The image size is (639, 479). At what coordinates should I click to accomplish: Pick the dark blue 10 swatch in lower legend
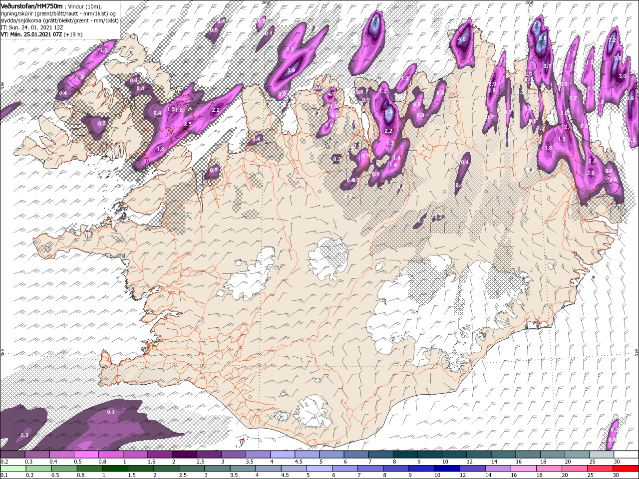pos(447,468)
